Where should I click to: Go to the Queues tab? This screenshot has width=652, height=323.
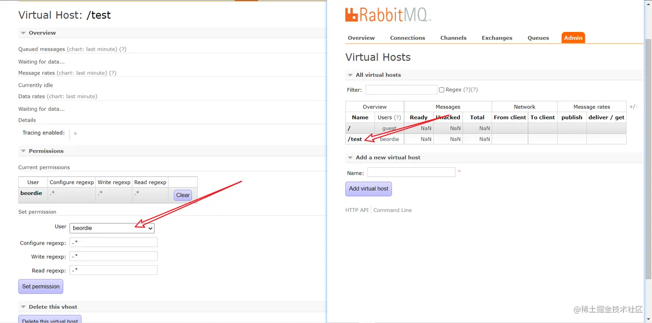point(538,38)
